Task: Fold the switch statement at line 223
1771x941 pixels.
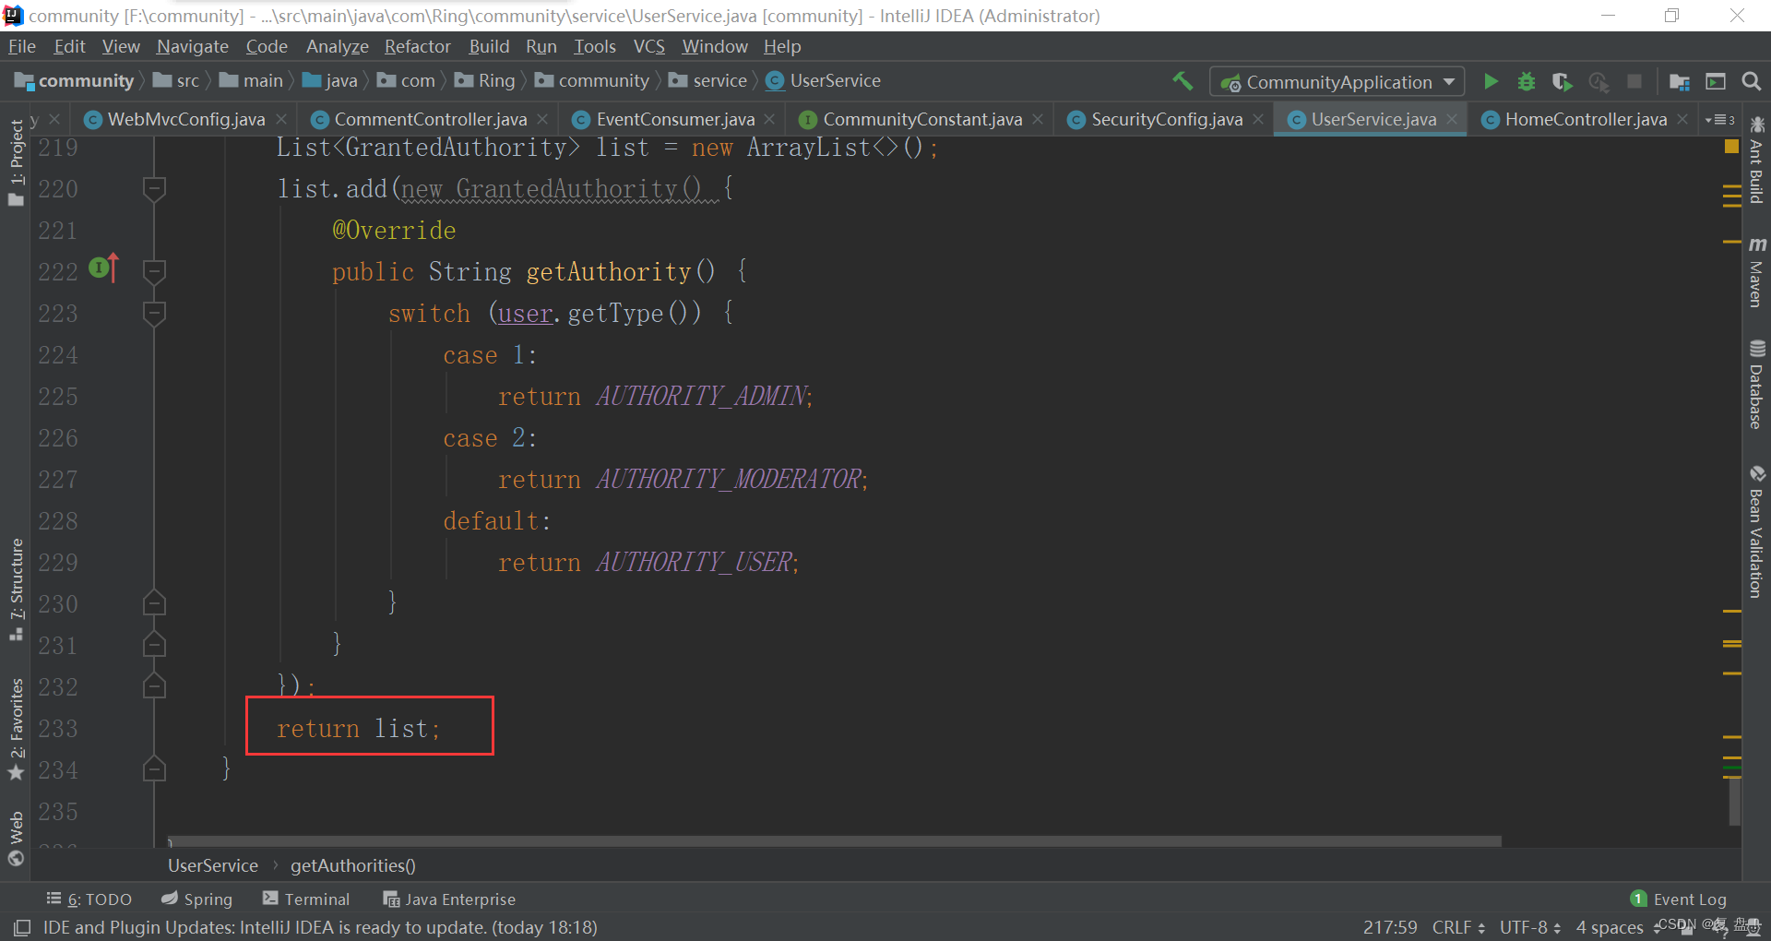Action: pos(154,314)
